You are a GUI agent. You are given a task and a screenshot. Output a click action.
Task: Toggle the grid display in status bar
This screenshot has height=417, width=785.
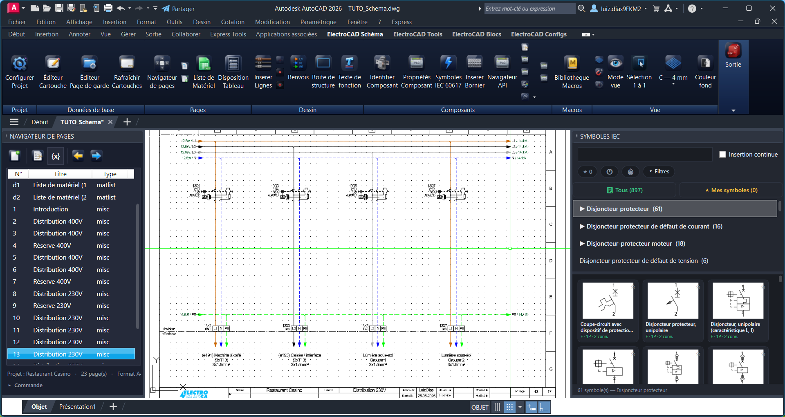point(497,407)
